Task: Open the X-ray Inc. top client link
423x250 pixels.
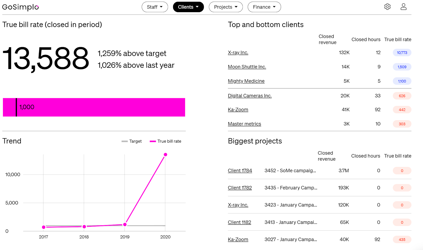Action: pyautogui.click(x=238, y=53)
